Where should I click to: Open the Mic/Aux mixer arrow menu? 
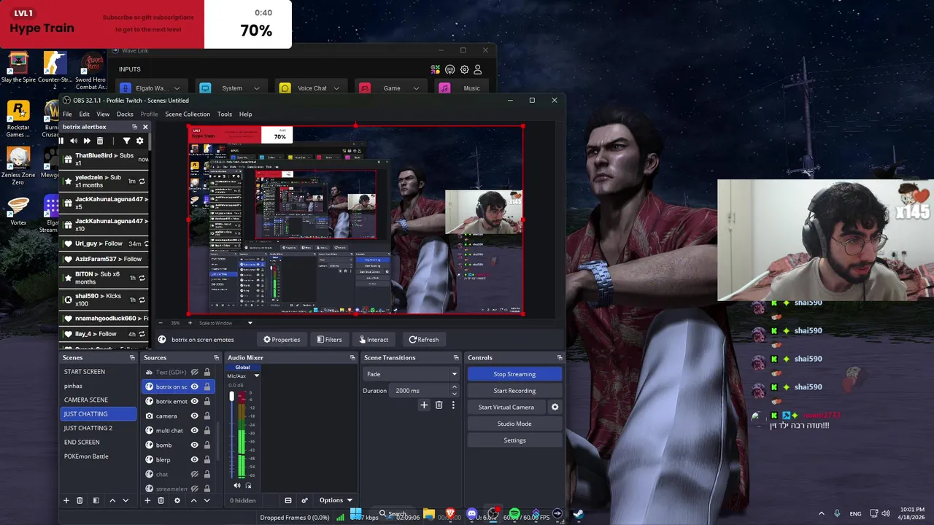click(256, 376)
